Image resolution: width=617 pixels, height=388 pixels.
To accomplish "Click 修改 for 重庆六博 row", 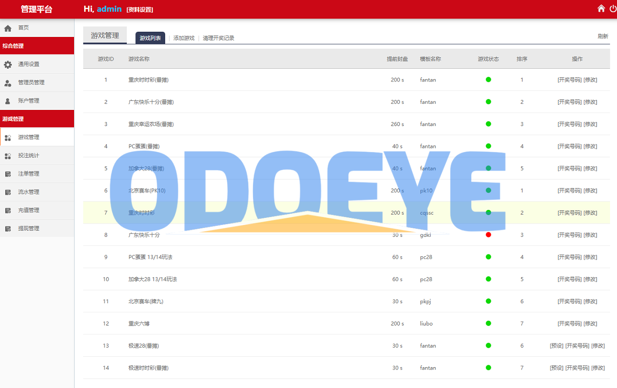I will point(590,324).
